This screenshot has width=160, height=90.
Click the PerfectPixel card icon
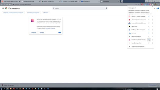point(33,20)
